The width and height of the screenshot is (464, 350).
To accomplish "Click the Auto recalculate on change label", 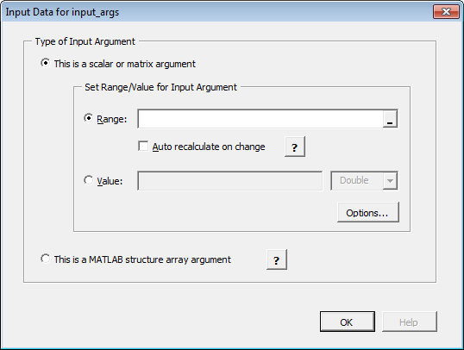I will pos(209,147).
